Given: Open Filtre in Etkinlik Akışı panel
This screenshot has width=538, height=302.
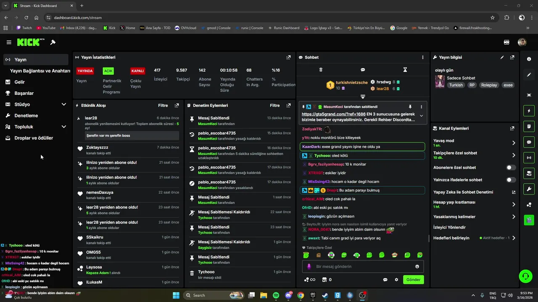Looking at the screenshot, I should [163, 106].
